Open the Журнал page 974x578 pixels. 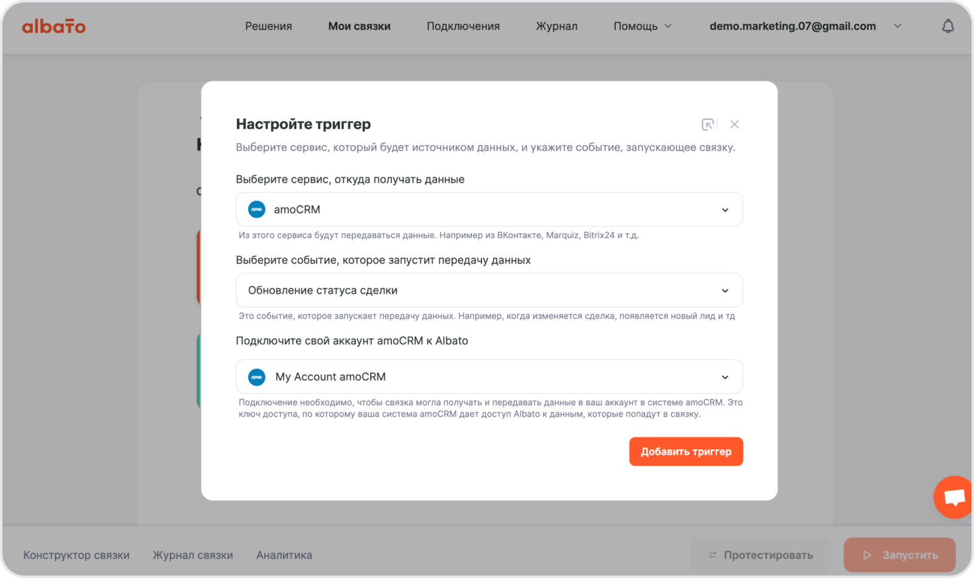pos(556,26)
